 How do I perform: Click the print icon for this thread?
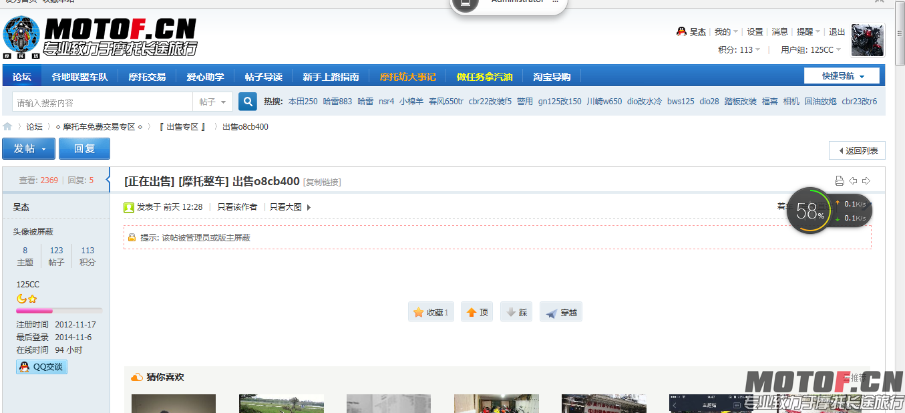(840, 181)
